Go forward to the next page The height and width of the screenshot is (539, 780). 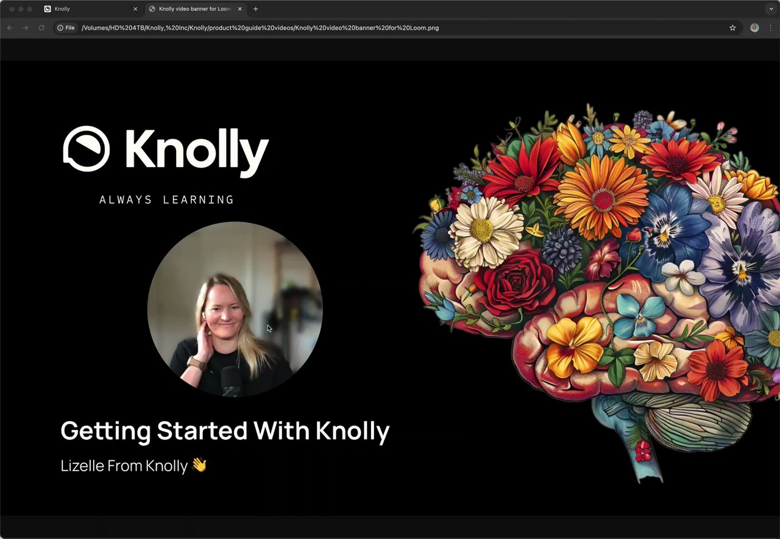(26, 27)
